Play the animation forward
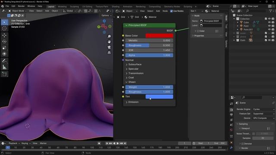Image resolution: width=276 pixels, height=155 pixels. [x=118, y=143]
